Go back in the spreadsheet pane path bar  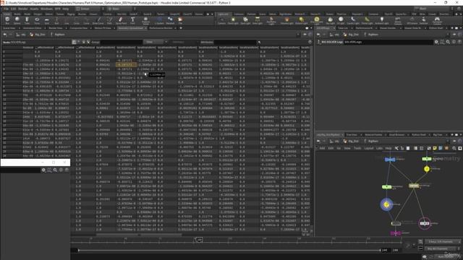(x=5, y=35)
